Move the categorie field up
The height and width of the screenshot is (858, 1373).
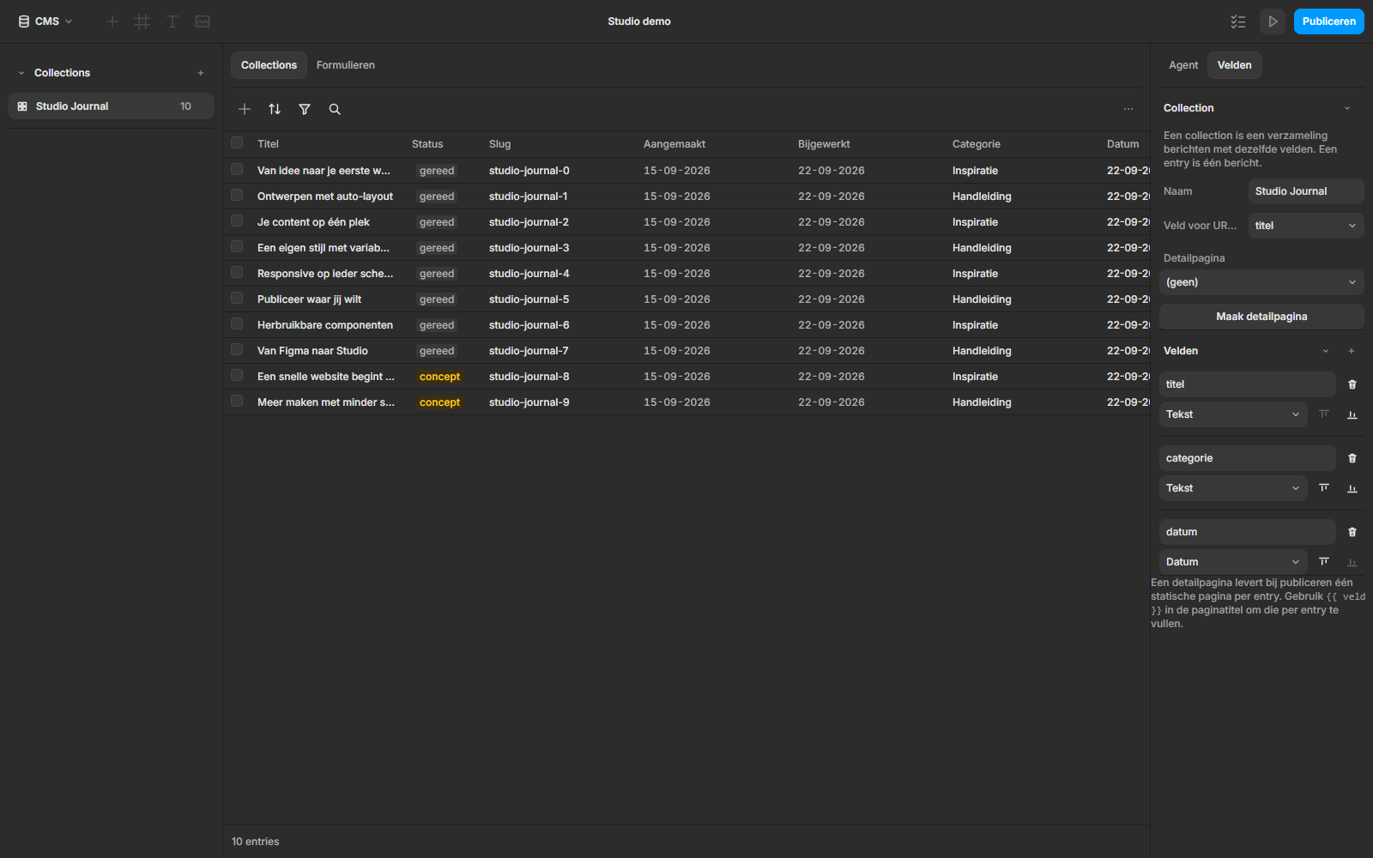coord(1324,488)
